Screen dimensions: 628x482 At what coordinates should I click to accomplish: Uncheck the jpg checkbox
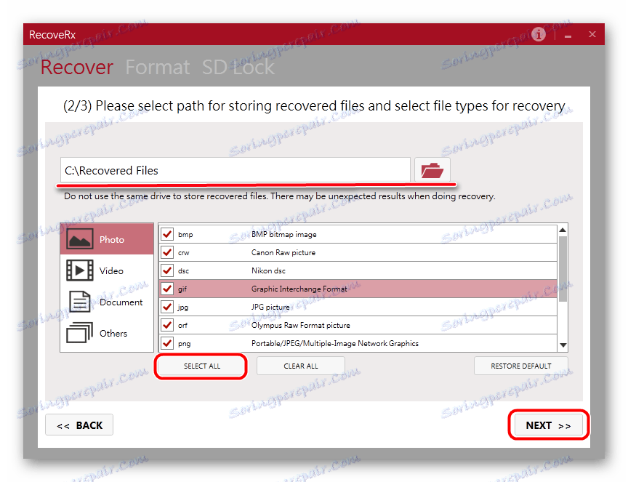(x=167, y=307)
